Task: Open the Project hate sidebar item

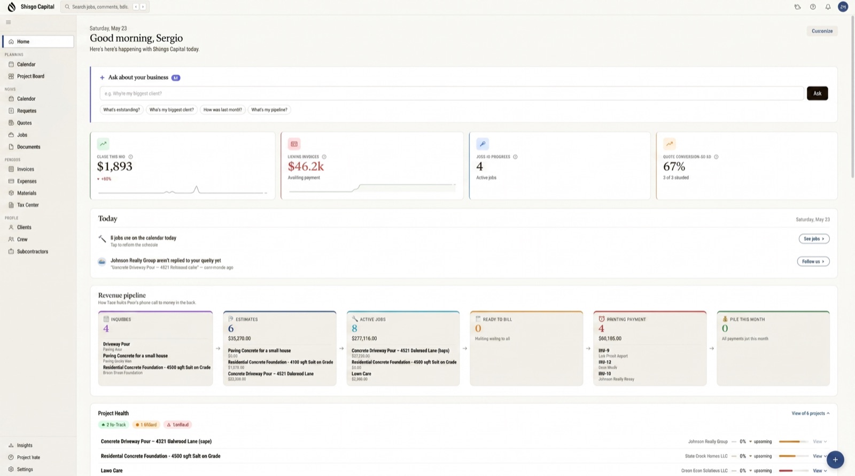Action: 37,457
